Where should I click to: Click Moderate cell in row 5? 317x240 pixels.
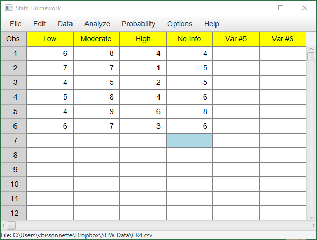pyautogui.click(x=96, y=111)
